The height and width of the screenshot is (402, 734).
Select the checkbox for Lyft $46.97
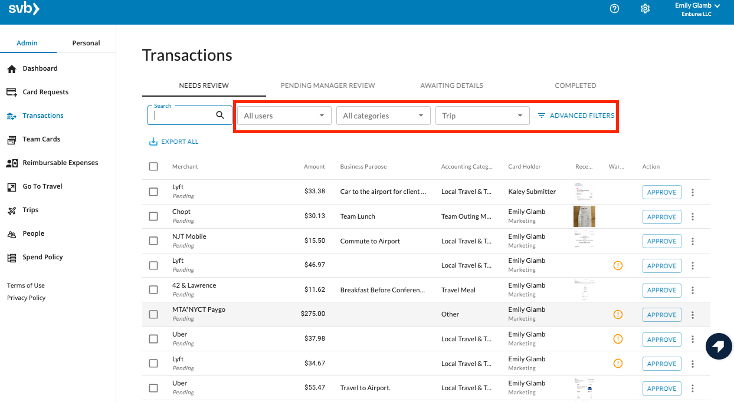pyautogui.click(x=153, y=265)
